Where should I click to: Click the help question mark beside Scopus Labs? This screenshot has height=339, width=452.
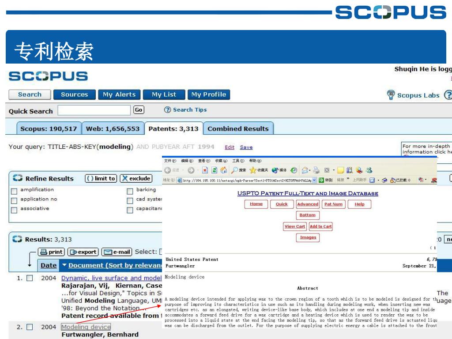click(448, 95)
